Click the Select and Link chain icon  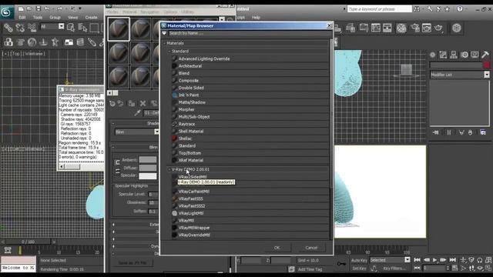point(8,28)
